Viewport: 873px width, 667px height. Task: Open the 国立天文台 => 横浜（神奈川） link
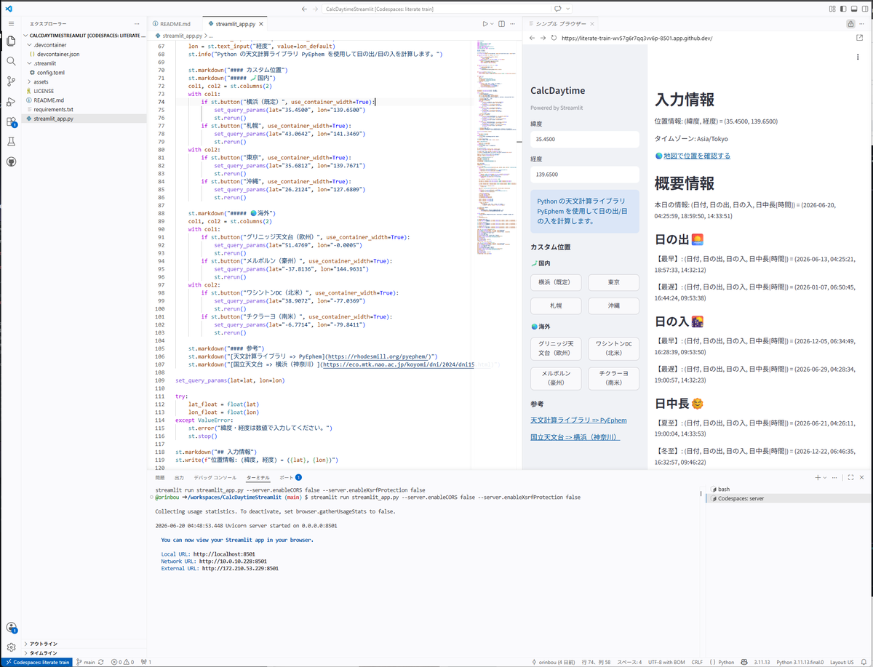click(575, 438)
